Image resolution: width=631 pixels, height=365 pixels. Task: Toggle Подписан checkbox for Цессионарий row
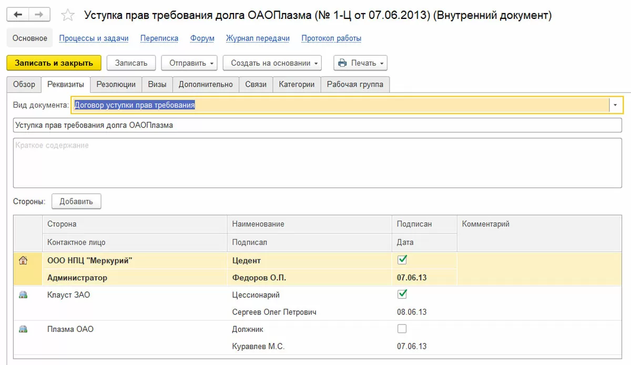402,294
